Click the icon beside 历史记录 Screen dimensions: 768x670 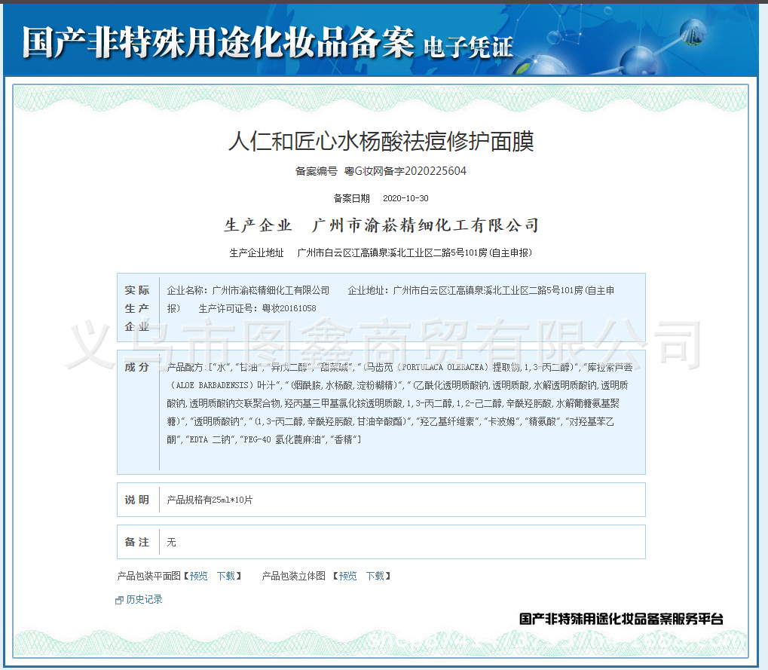point(119,600)
